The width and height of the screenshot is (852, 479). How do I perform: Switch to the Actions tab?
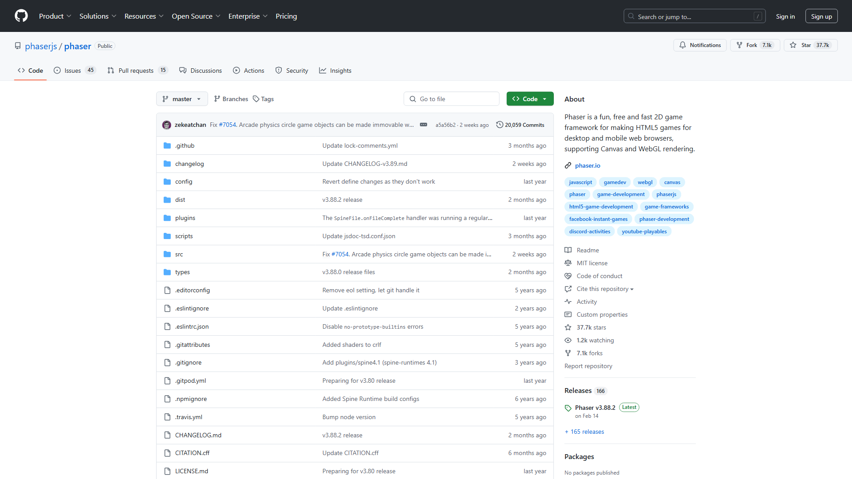248,71
